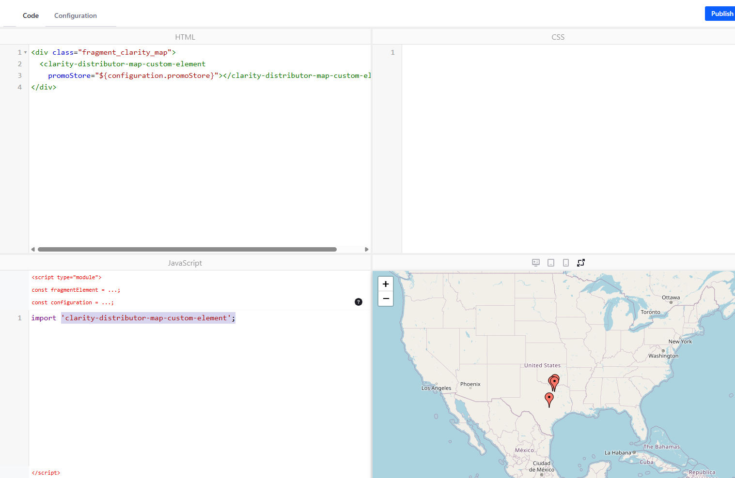Viewport: 735px width, 478px height.
Task: Switch to desktop preview size
Action: [x=536, y=263]
